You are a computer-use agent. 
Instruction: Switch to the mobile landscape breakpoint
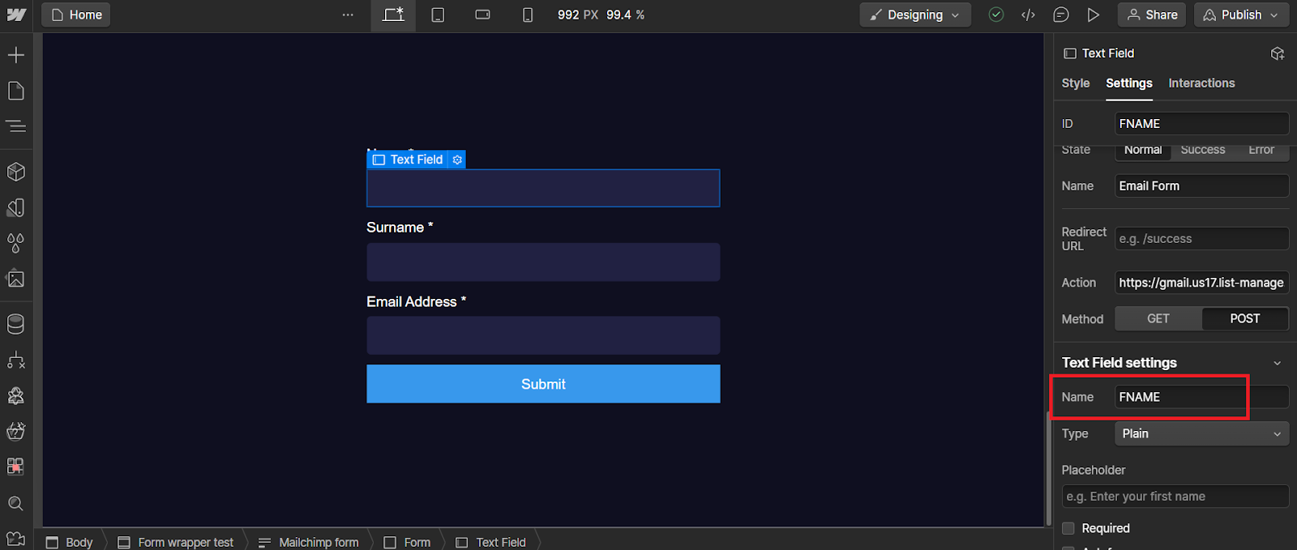point(483,15)
